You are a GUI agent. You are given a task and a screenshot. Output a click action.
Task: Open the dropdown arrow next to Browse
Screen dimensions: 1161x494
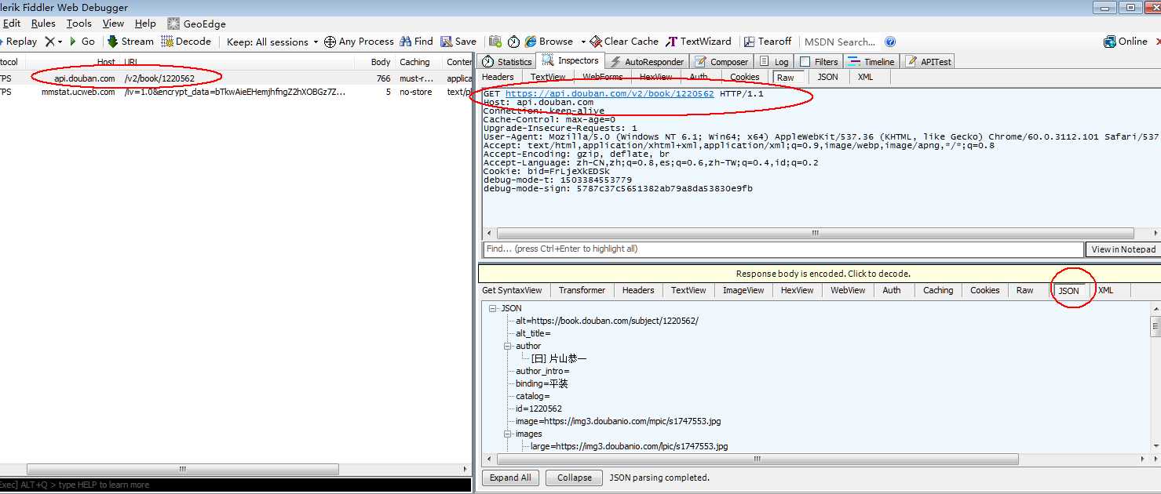(583, 42)
